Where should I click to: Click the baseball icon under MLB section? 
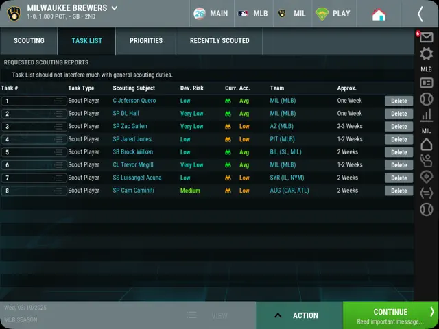pos(426,99)
